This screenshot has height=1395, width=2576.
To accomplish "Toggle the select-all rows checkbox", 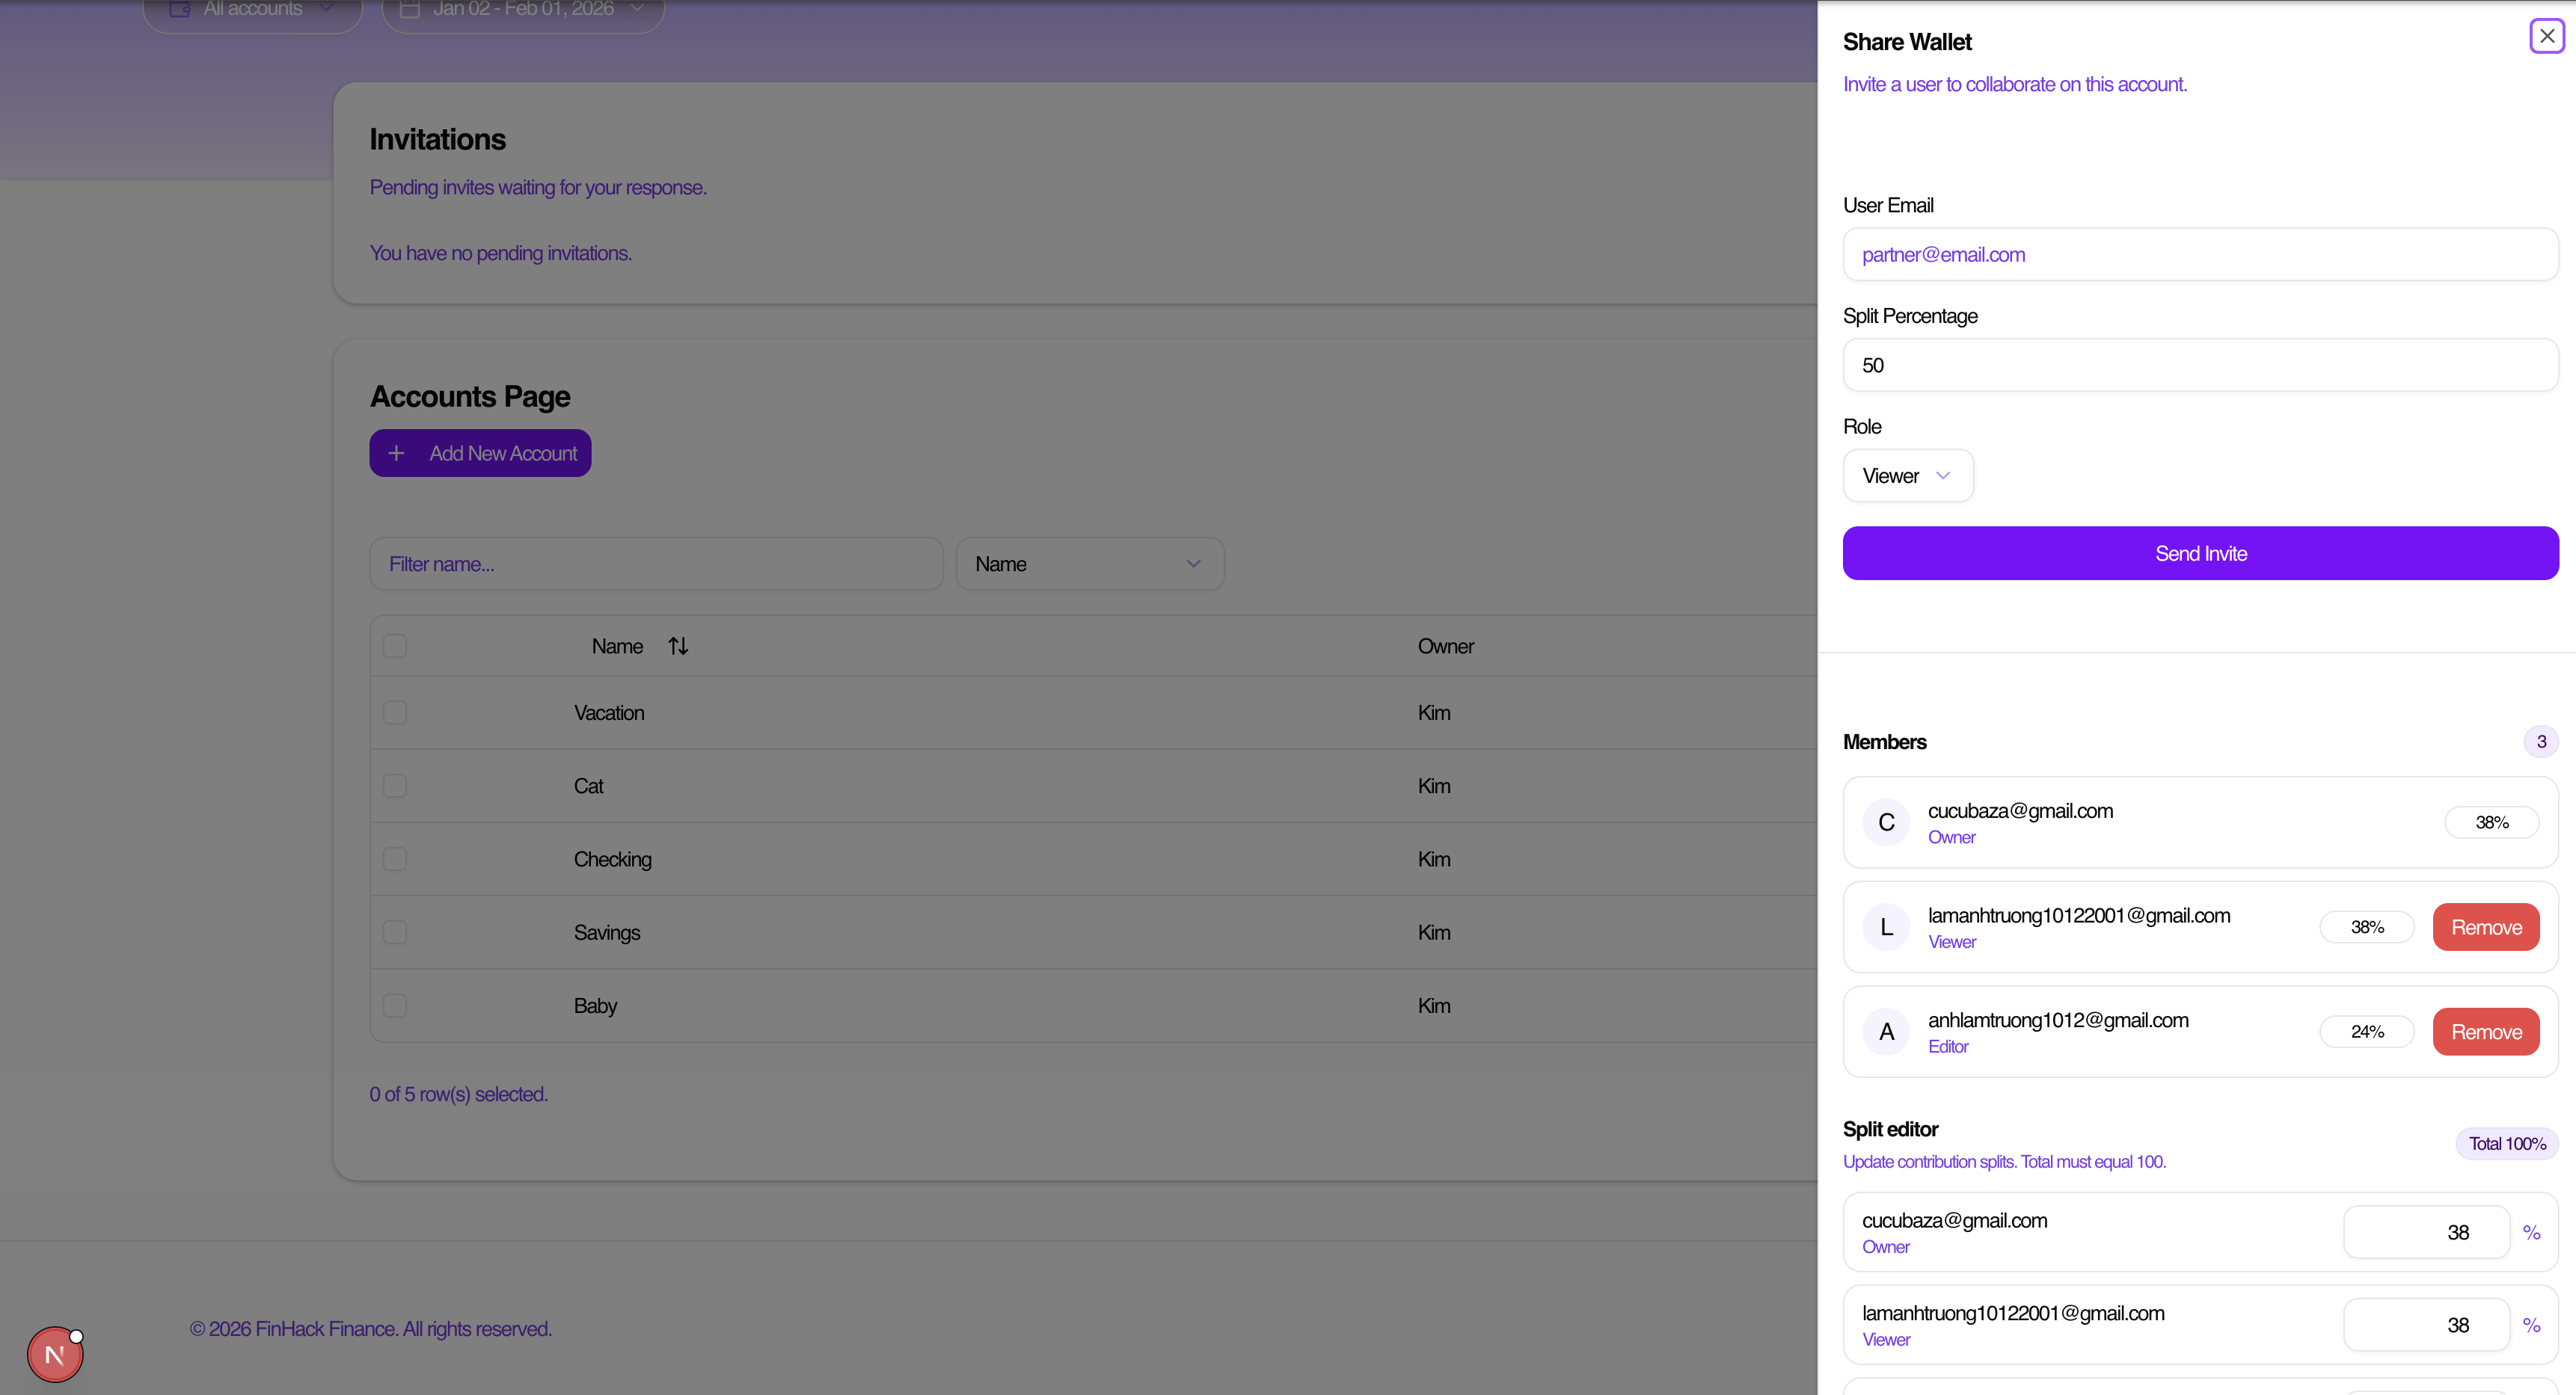I will (x=395, y=647).
